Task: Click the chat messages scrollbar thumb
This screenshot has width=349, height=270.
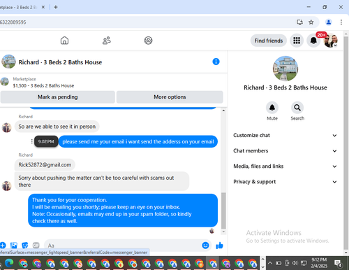Action: (223, 211)
